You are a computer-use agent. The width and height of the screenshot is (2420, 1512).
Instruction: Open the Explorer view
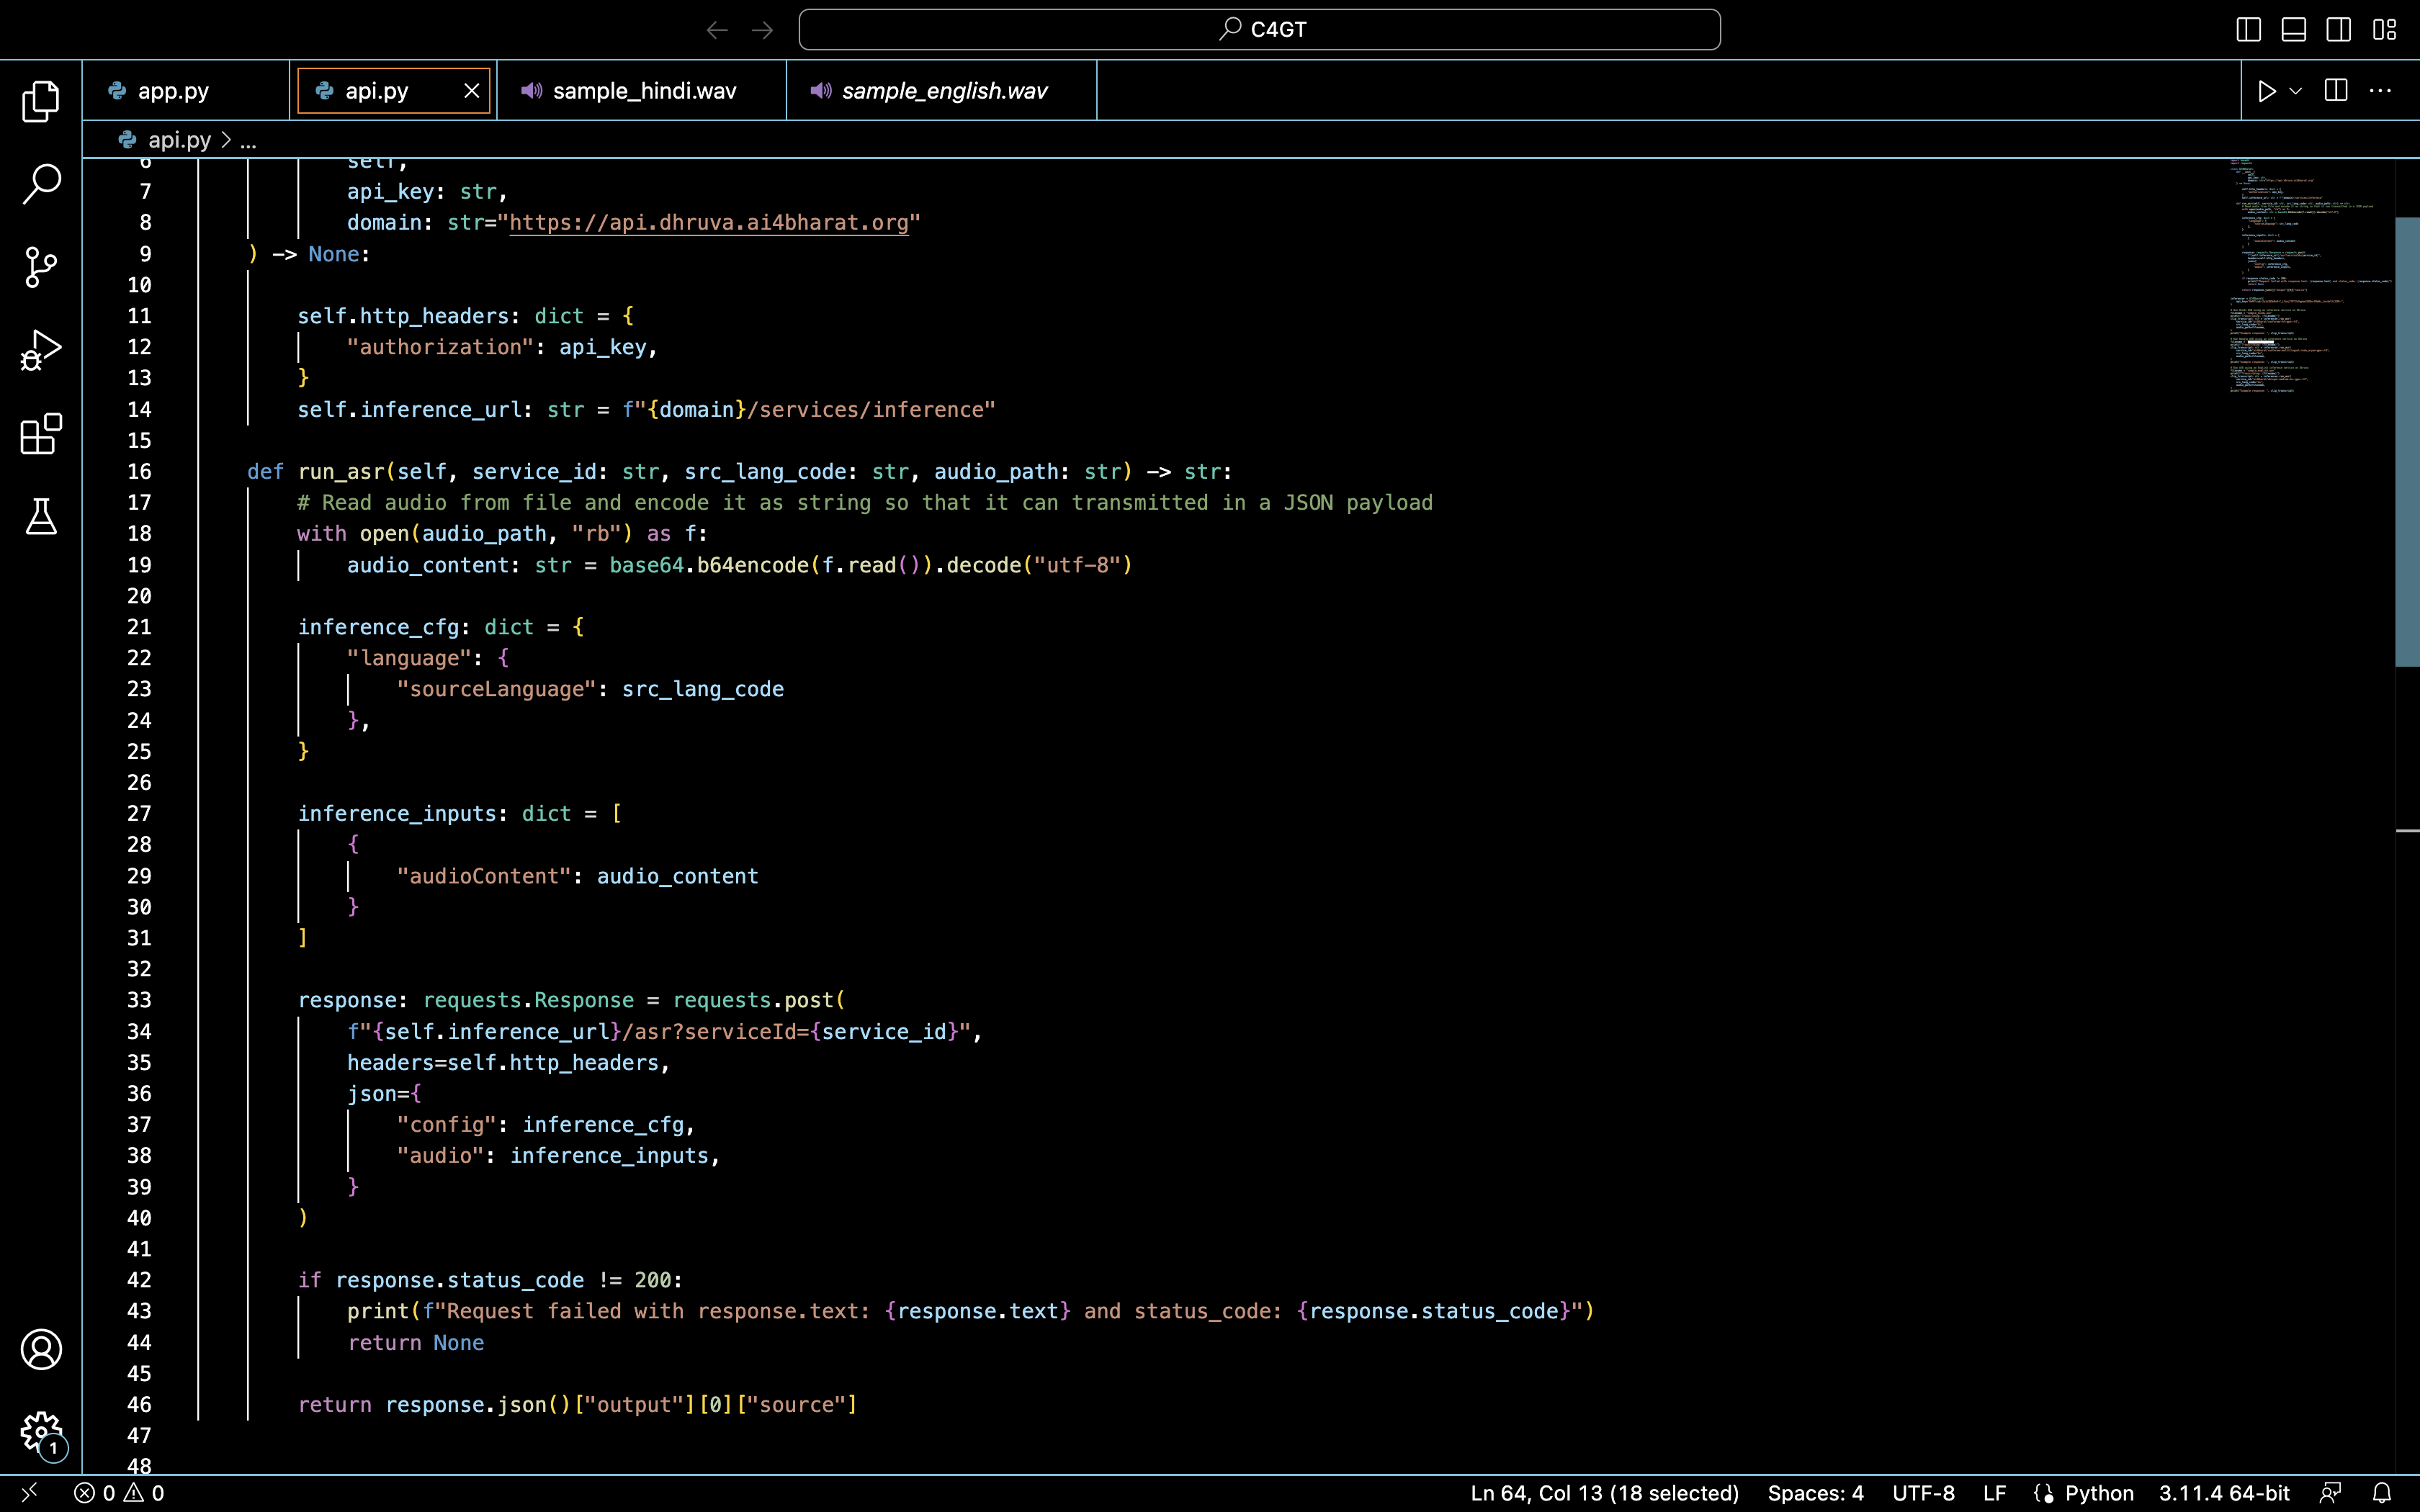tap(40, 100)
